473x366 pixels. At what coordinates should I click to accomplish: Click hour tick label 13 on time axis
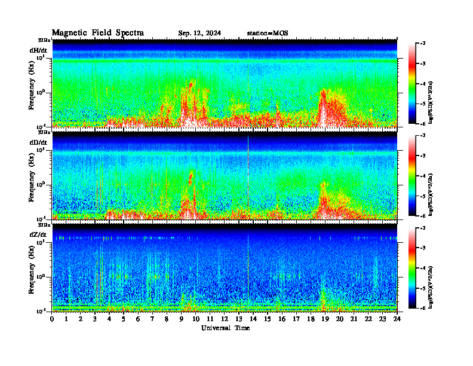[x=239, y=319]
